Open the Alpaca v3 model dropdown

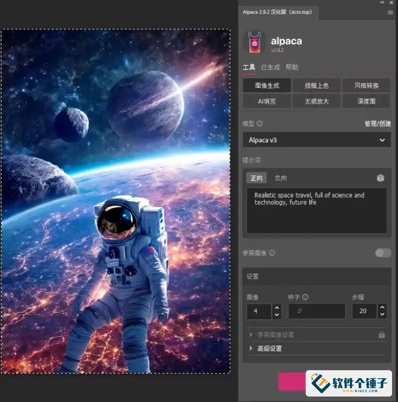pos(316,139)
